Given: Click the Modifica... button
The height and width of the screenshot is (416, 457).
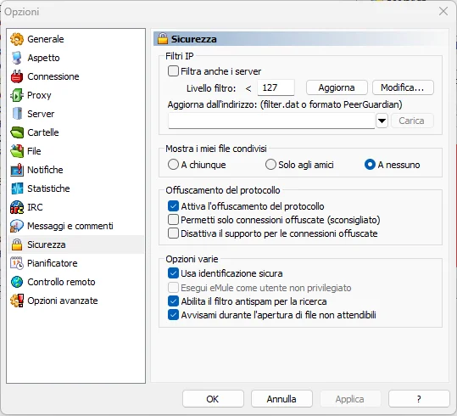Looking at the screenshot, I should (403, 87).
